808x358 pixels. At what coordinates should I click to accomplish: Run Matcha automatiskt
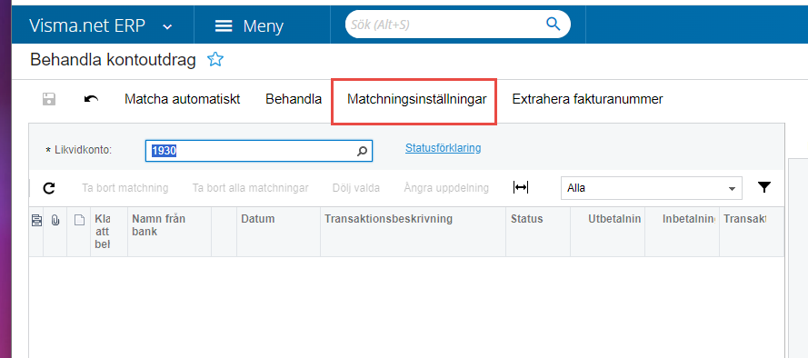pos(183,99)
